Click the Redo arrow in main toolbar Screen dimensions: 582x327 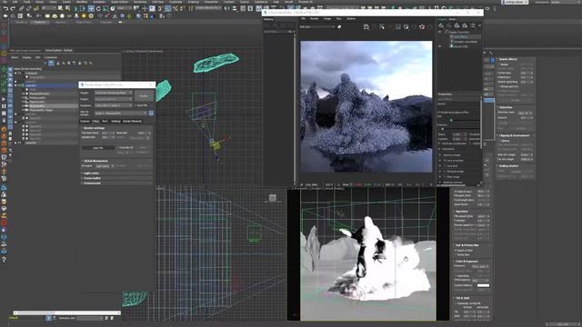tap(13, 8)
